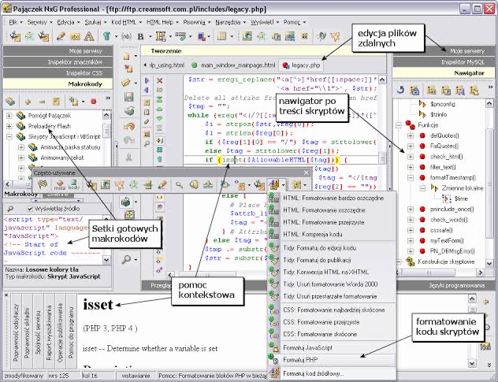This screenshot has width=498, height=382.
Task: Expand the myTextForm() function node
Action: click(411, 240)
